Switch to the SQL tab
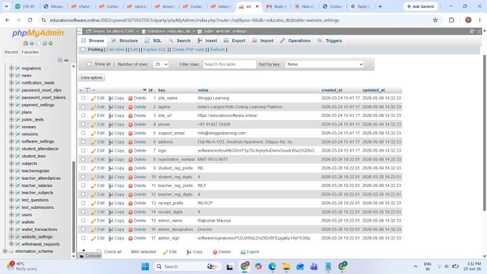The width and height of the screenshot is (487, 274). coord(153,41)
